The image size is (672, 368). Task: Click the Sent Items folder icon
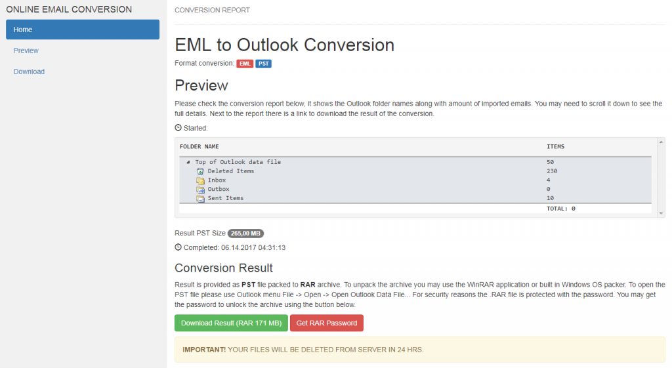tap(200, 198)
